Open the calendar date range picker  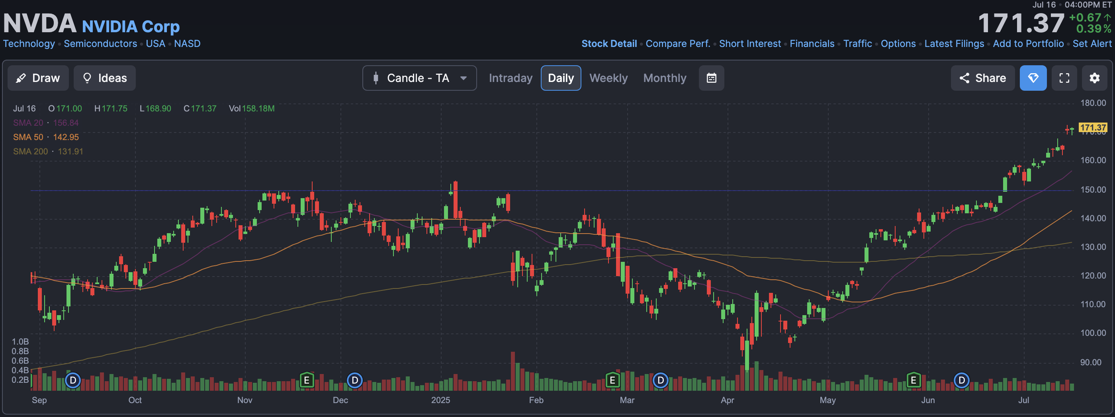tap(711, 78)
